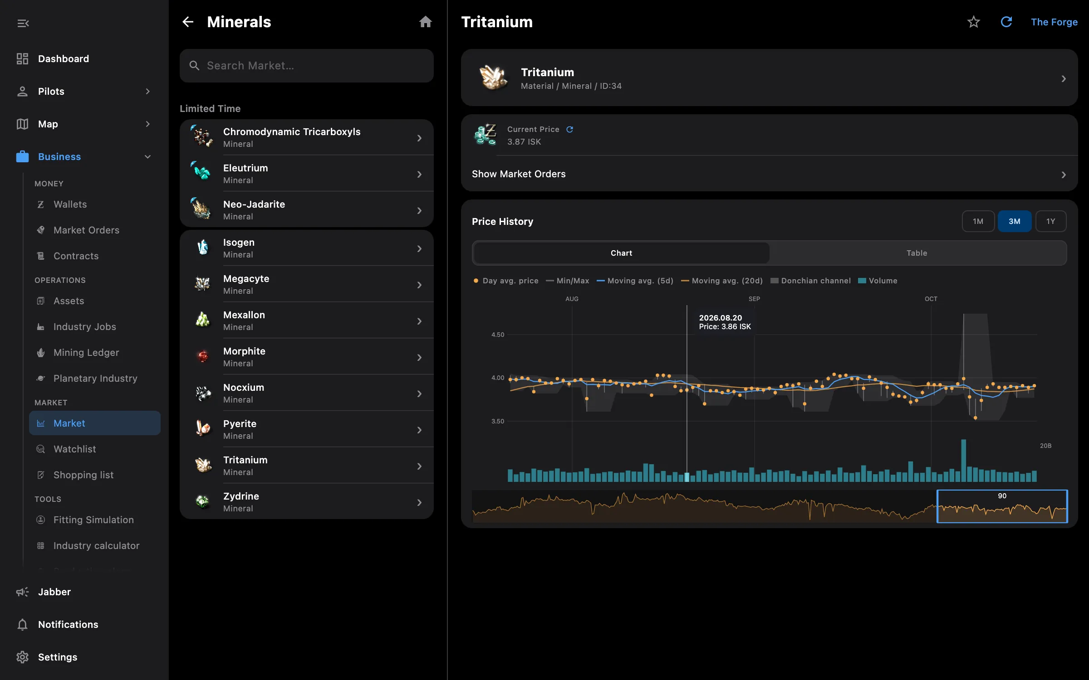Open the Wallets ISK icon

(40, 204)
